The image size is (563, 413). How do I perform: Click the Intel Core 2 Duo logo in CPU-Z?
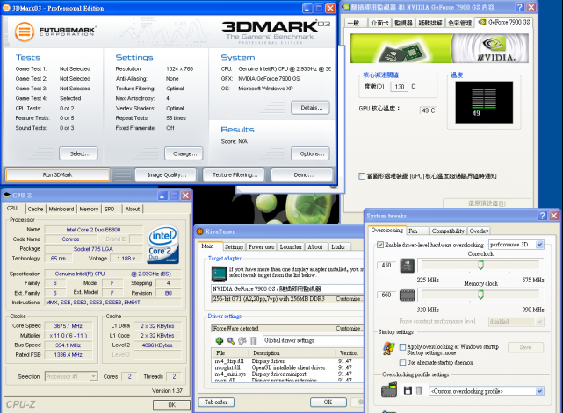(163, 245)
